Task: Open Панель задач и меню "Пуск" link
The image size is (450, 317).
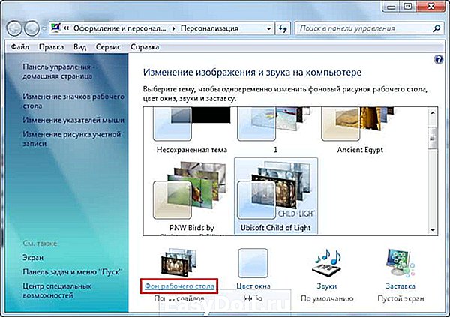Action: [72, 272]
